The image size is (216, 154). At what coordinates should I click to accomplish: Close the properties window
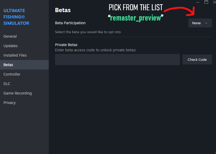tap(214, 2)
